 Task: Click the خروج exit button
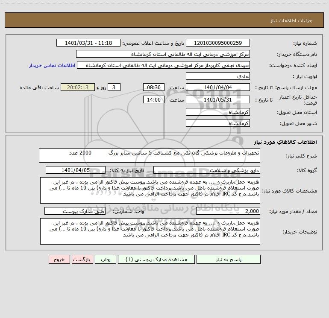click(59, 259)
